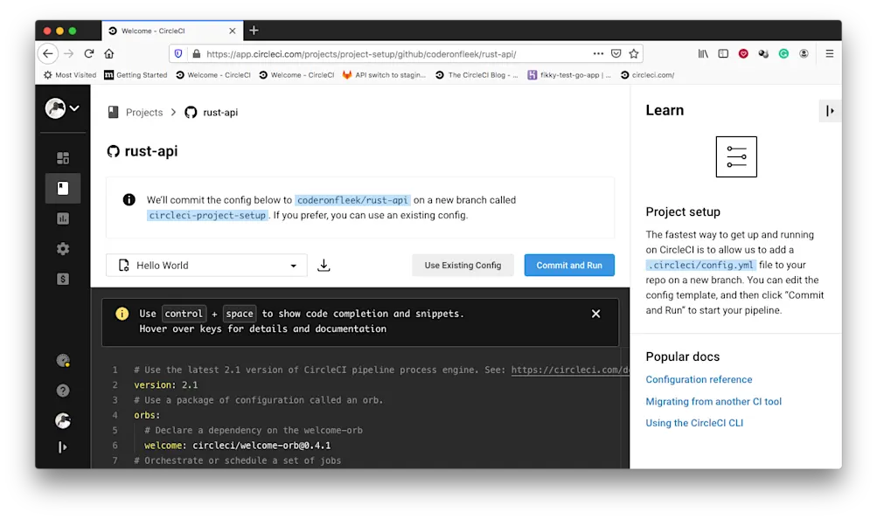Open Settings via the gear icon
Screen dimensions: 877x519
coord(62,248)
